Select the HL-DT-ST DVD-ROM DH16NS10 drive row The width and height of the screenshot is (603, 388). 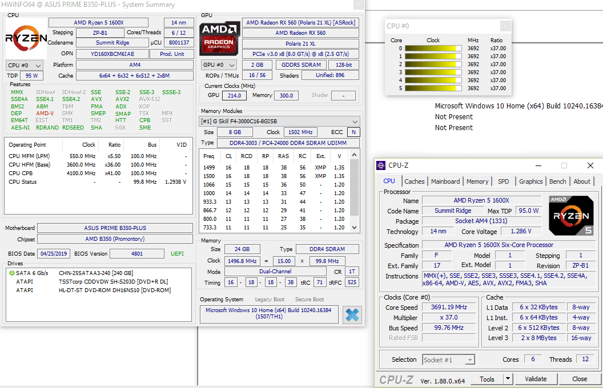pyautogui.click(x=98, y=290)
